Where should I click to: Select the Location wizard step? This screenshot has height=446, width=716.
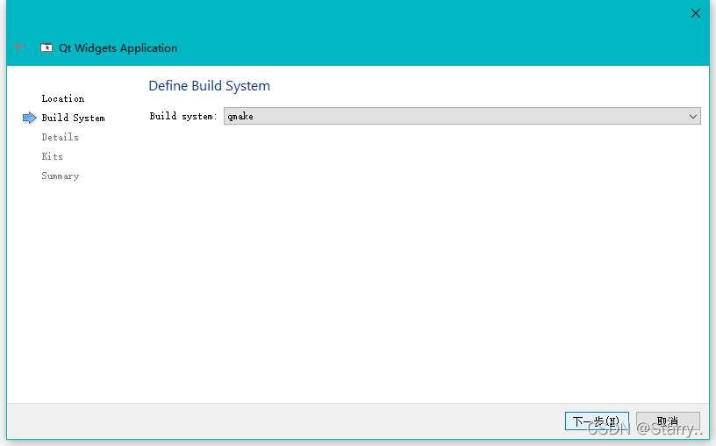(63, 98)
